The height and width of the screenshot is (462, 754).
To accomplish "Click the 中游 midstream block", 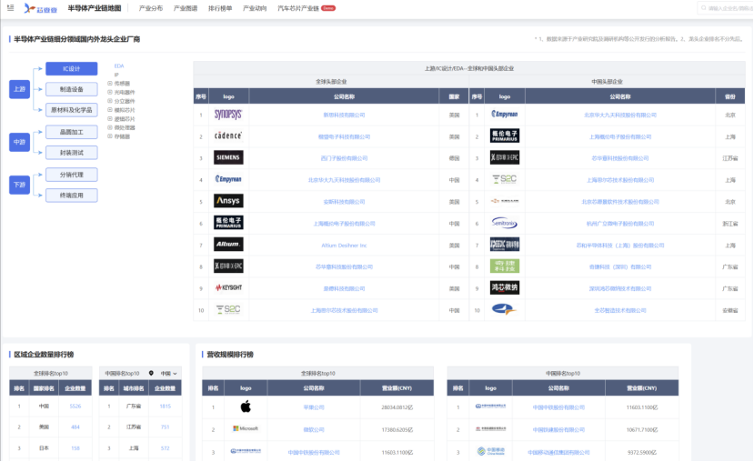I will click(19, 142).
